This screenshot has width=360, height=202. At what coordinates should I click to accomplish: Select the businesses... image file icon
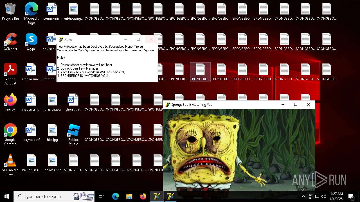point(31,163)
